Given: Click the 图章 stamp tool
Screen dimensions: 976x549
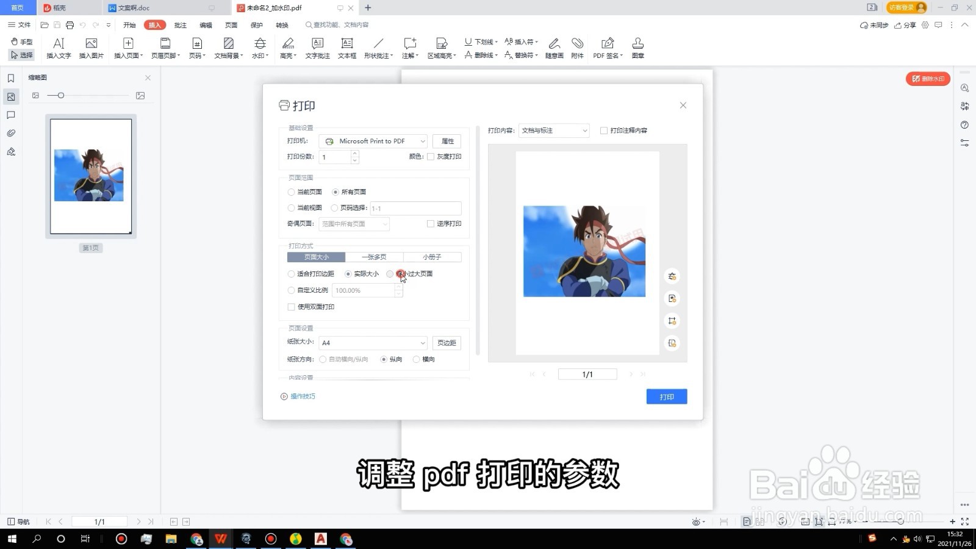Looking at the screenshot, I should [x=638, y=48].
